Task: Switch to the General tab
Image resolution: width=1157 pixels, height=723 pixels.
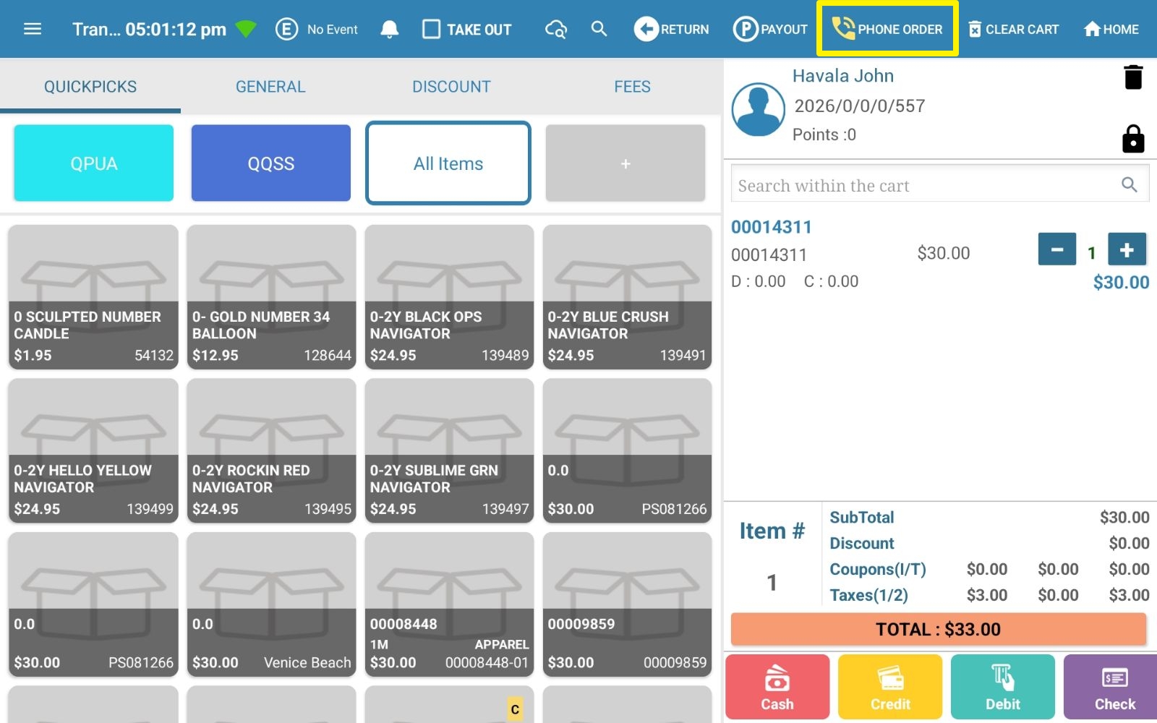Action: pyautogui.click(x=270, y=87)
